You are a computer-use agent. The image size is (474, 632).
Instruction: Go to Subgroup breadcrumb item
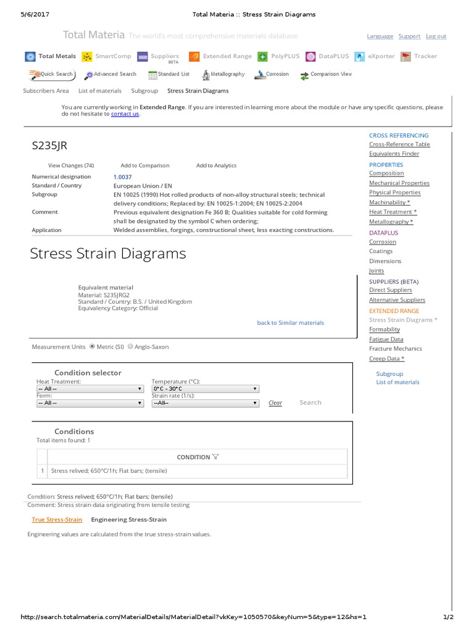pos(144,91)
